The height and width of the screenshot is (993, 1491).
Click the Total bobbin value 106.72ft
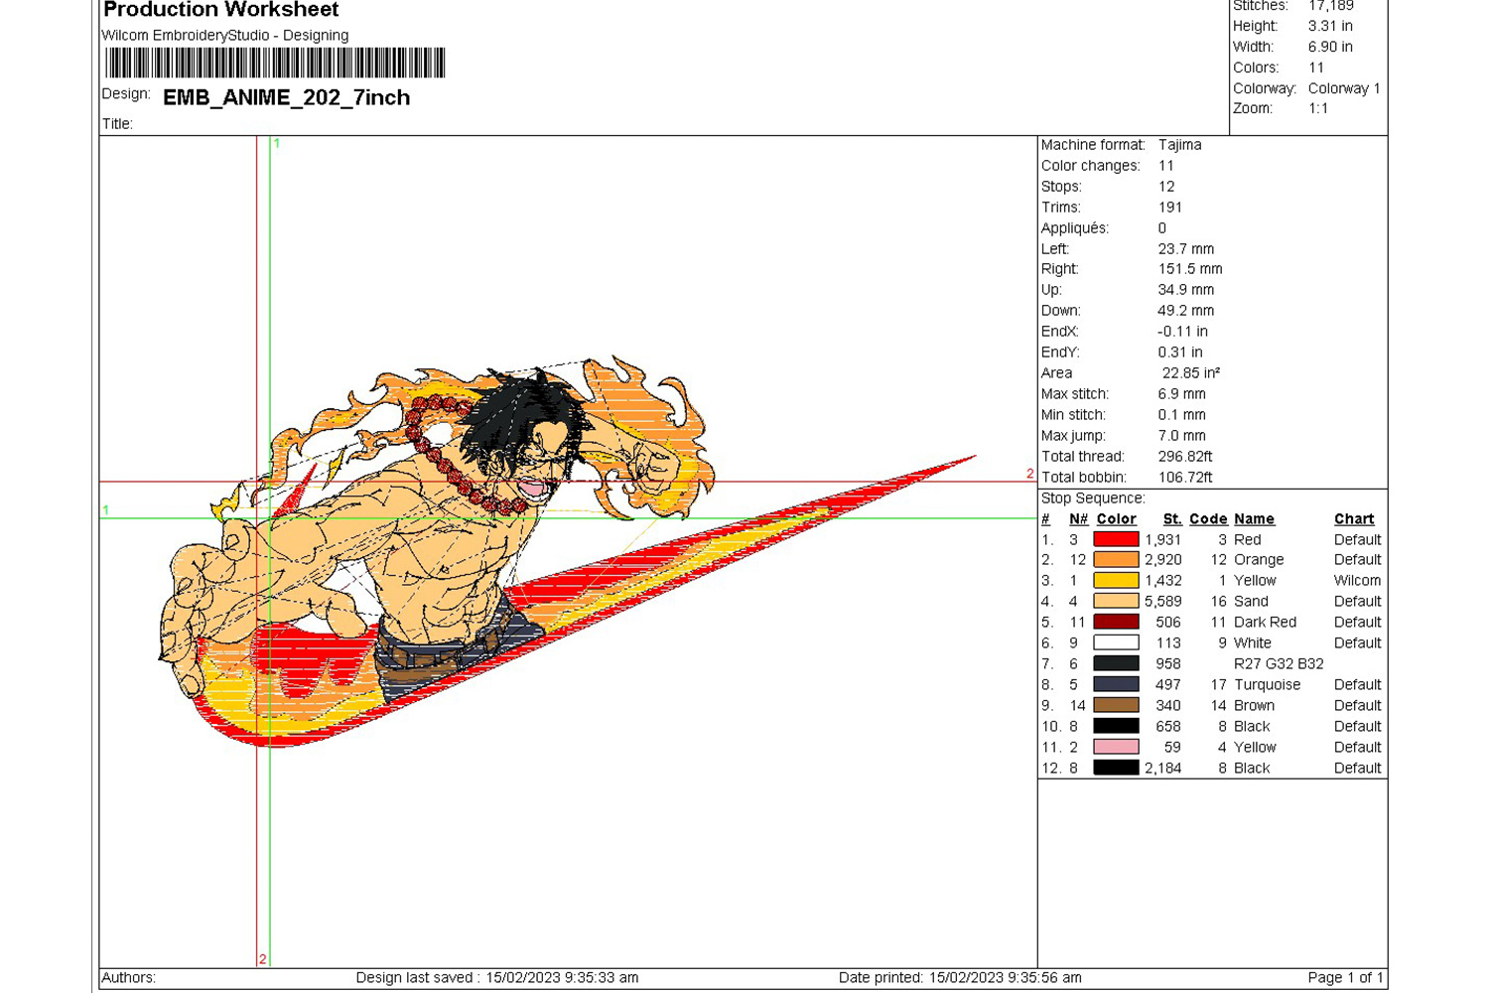click(1185, 478)
